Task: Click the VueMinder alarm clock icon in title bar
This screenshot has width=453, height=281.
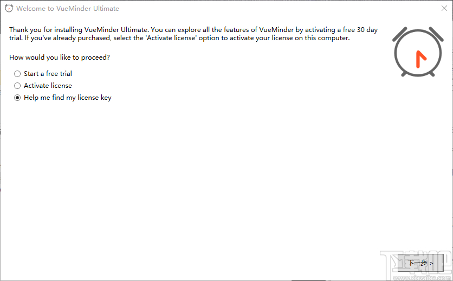Action: pyautogui.click(x=9, y=9)
